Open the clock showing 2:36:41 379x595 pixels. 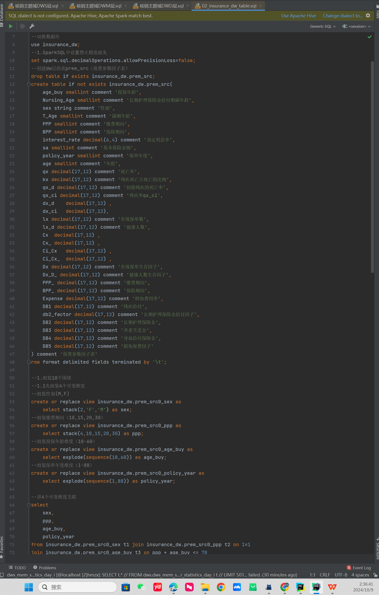click(363, 587)
